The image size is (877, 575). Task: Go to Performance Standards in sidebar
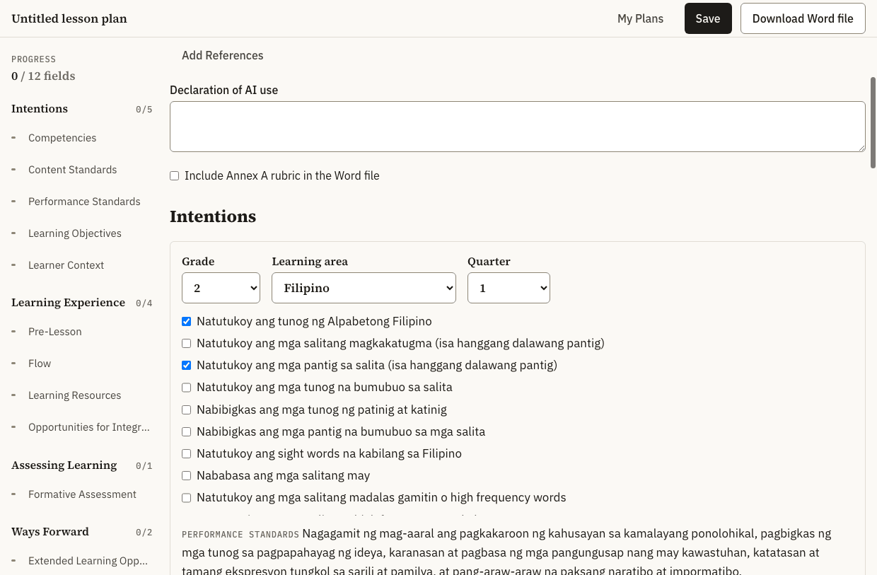[84, 202]
